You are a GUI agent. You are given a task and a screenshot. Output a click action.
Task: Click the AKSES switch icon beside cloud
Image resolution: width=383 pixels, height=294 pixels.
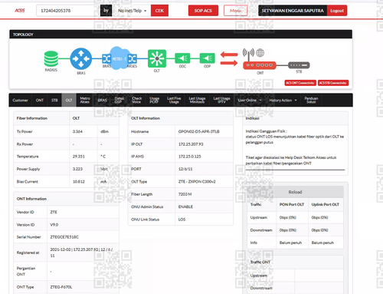click(133, 59)
